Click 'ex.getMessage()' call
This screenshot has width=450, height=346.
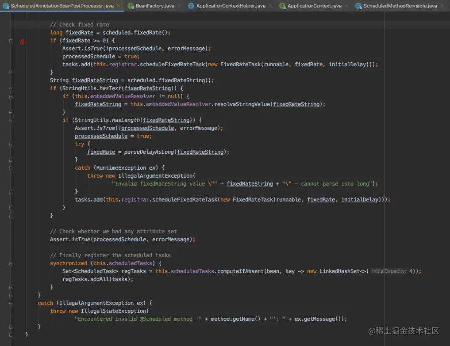coord(318,319)
